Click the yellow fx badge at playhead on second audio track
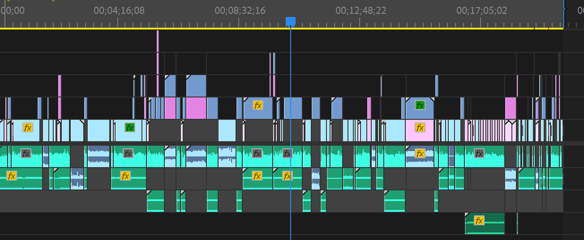584x240 pixels. (287, 175)
